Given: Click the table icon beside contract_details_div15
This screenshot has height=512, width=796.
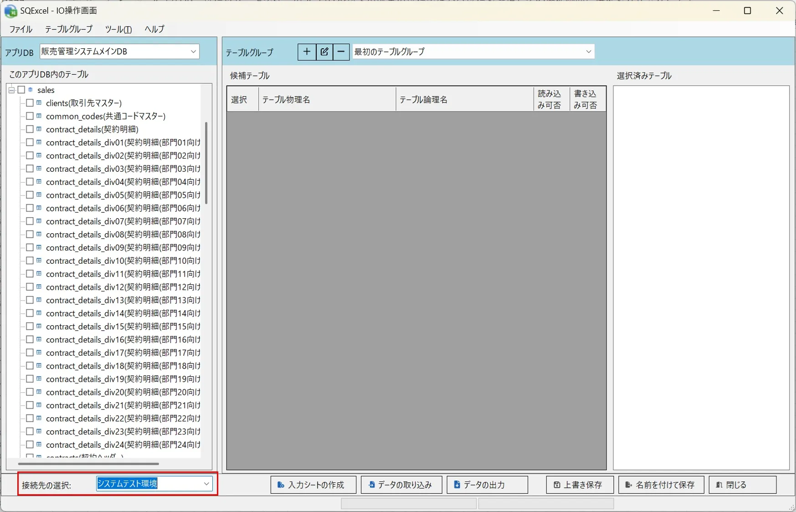Looking at the screenshot, I should pyautogui.click(x=39, y=326).
